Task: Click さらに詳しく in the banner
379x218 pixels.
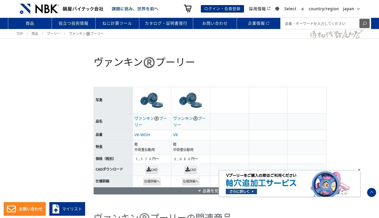Action: (x=241, y=191)
